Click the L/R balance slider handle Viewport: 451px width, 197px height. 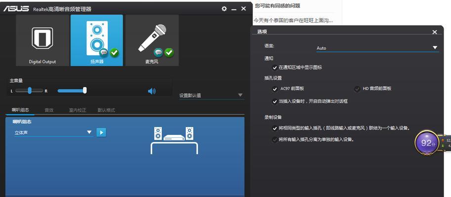tap(30, 91)
